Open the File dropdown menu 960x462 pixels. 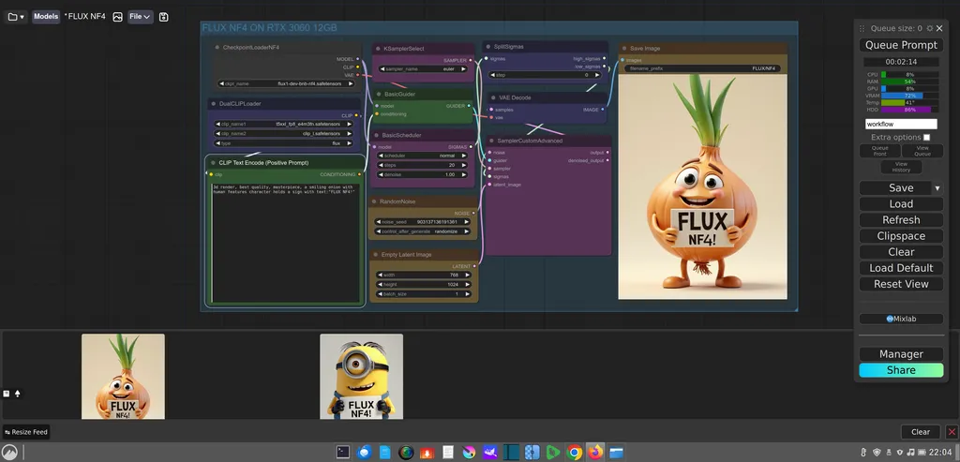coord(141,17)
